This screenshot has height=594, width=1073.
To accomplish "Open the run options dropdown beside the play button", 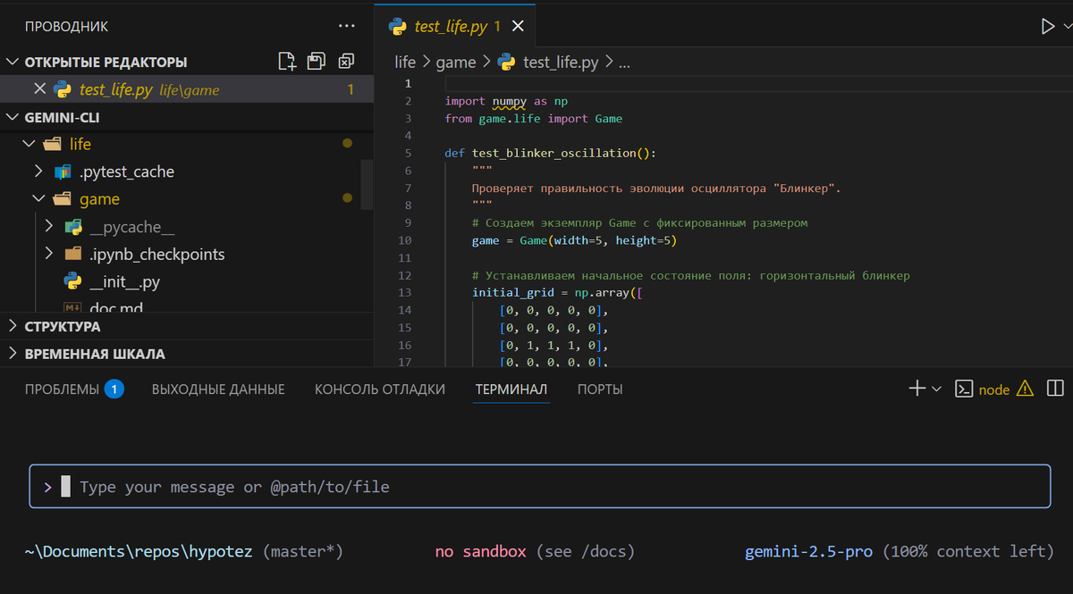I will click(x=1068, y=27).
